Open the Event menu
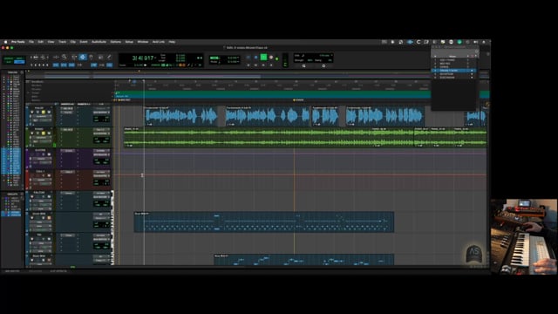 coord(84,42)
